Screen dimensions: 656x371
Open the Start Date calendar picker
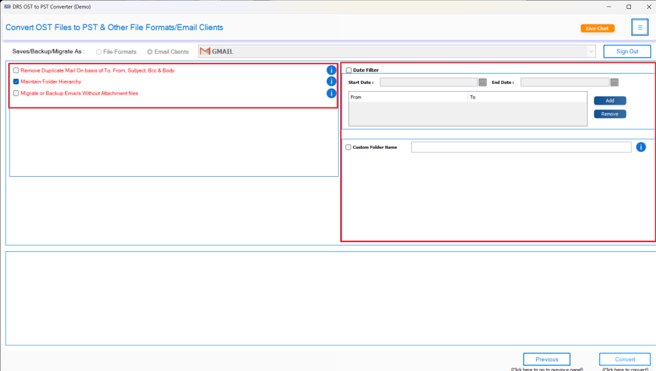point(482,82)
